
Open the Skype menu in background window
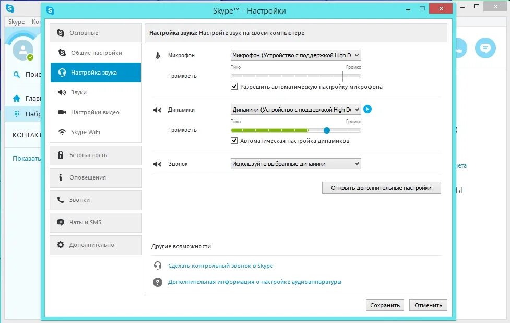tap(16, 22)
